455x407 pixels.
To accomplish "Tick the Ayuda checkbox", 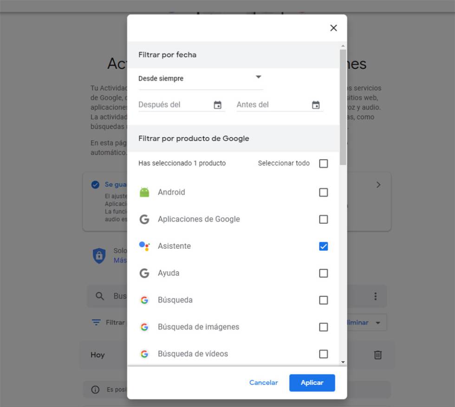I will [x=323, y=273].
